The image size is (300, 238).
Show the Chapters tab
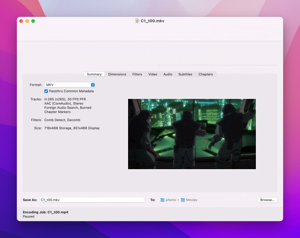click(x=205, y=74)
